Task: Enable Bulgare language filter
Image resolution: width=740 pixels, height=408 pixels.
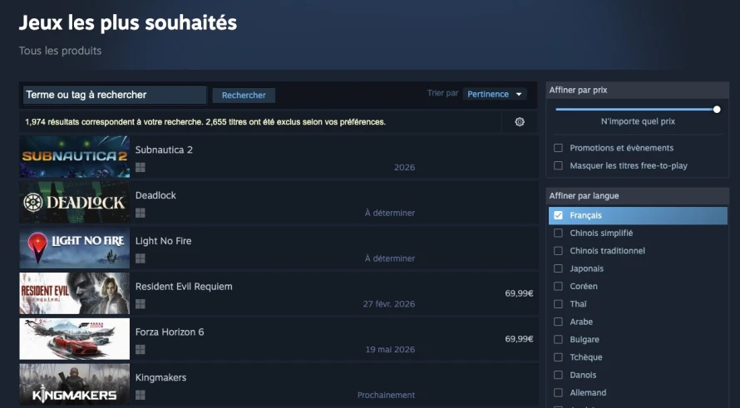Action: pos(558,340)
